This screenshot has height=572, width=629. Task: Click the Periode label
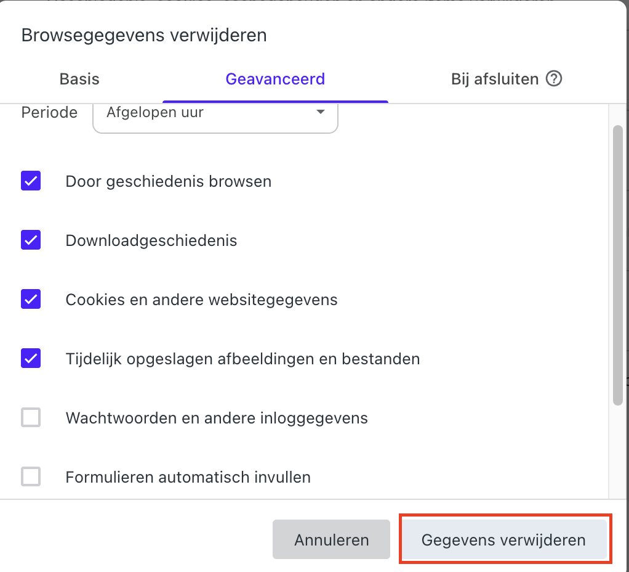49,112
